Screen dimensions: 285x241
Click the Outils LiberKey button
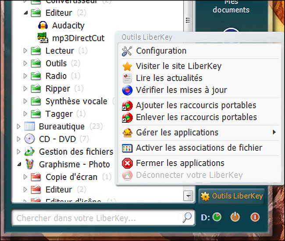click(x=232, y=196)
